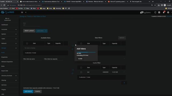
Task: Bookmark this page with star icon
Action: click(155, 5)
